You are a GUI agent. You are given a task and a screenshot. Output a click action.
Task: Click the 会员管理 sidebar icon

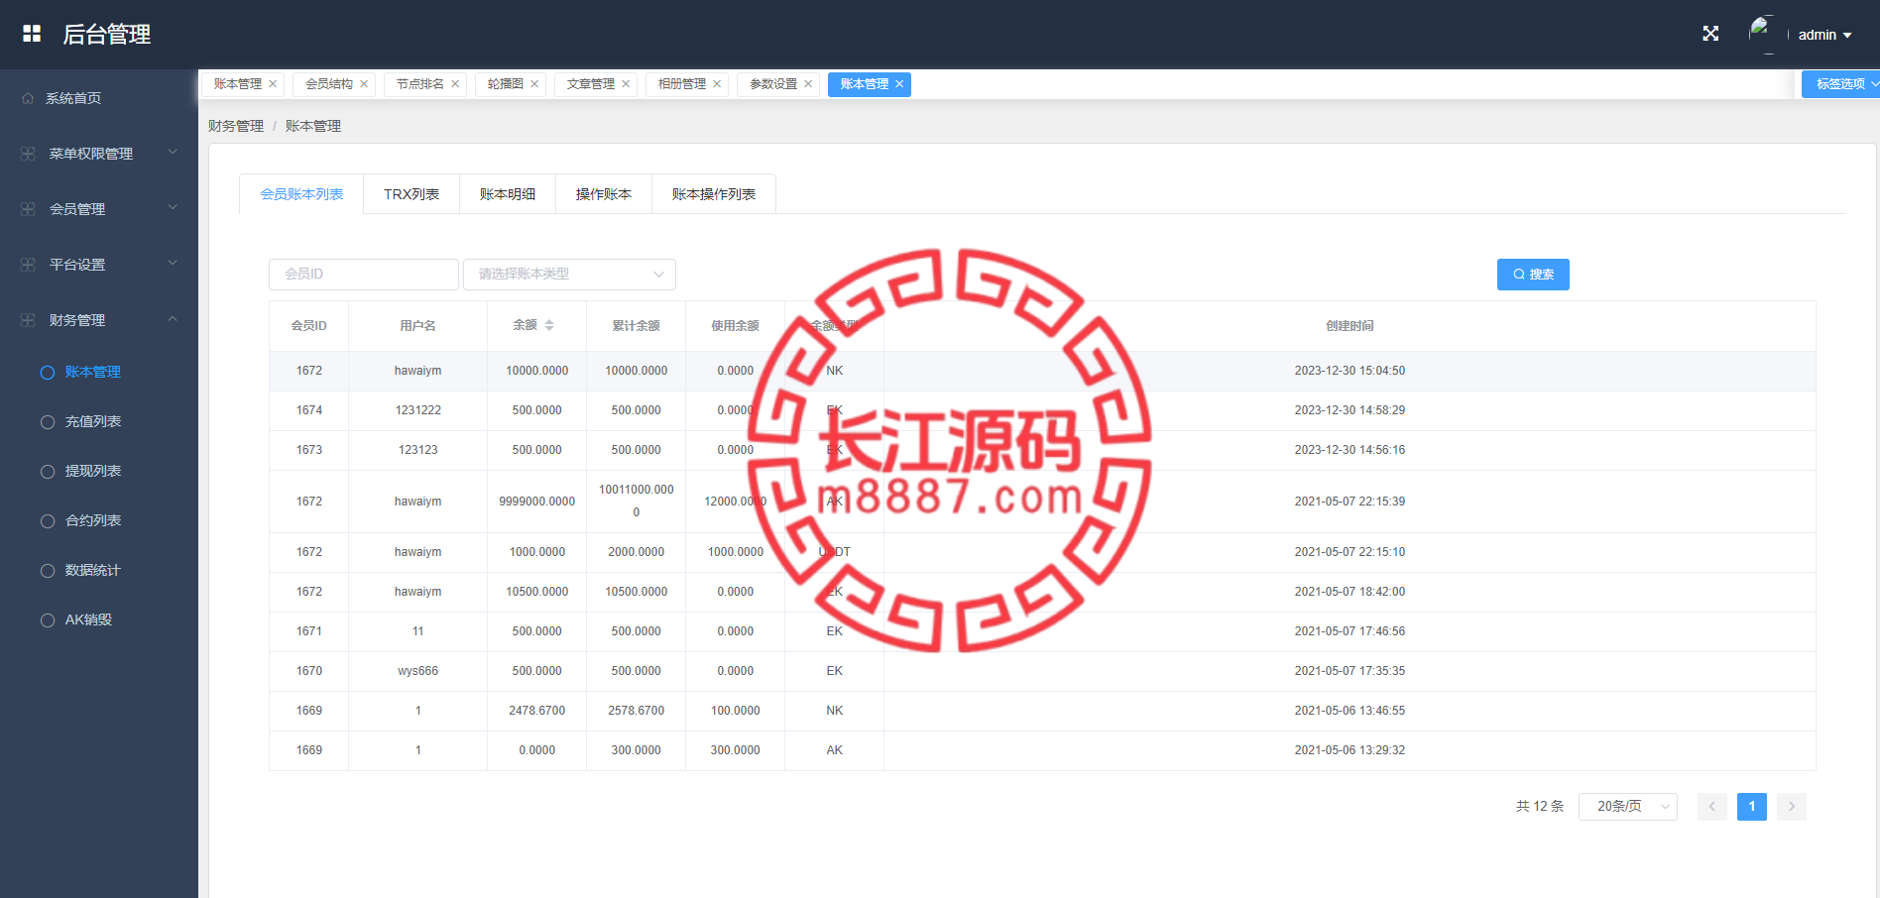tap(28, 209)
